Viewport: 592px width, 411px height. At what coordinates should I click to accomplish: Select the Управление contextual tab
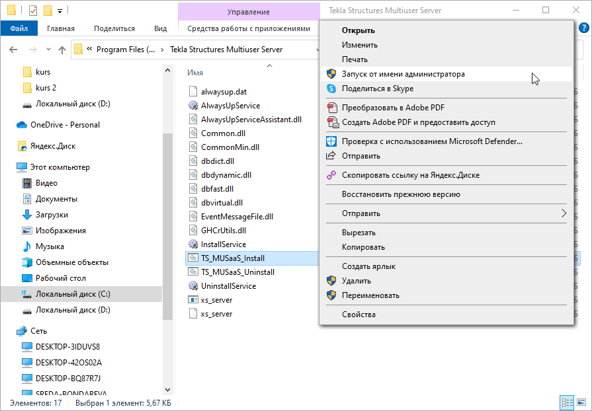click(249, 12)
